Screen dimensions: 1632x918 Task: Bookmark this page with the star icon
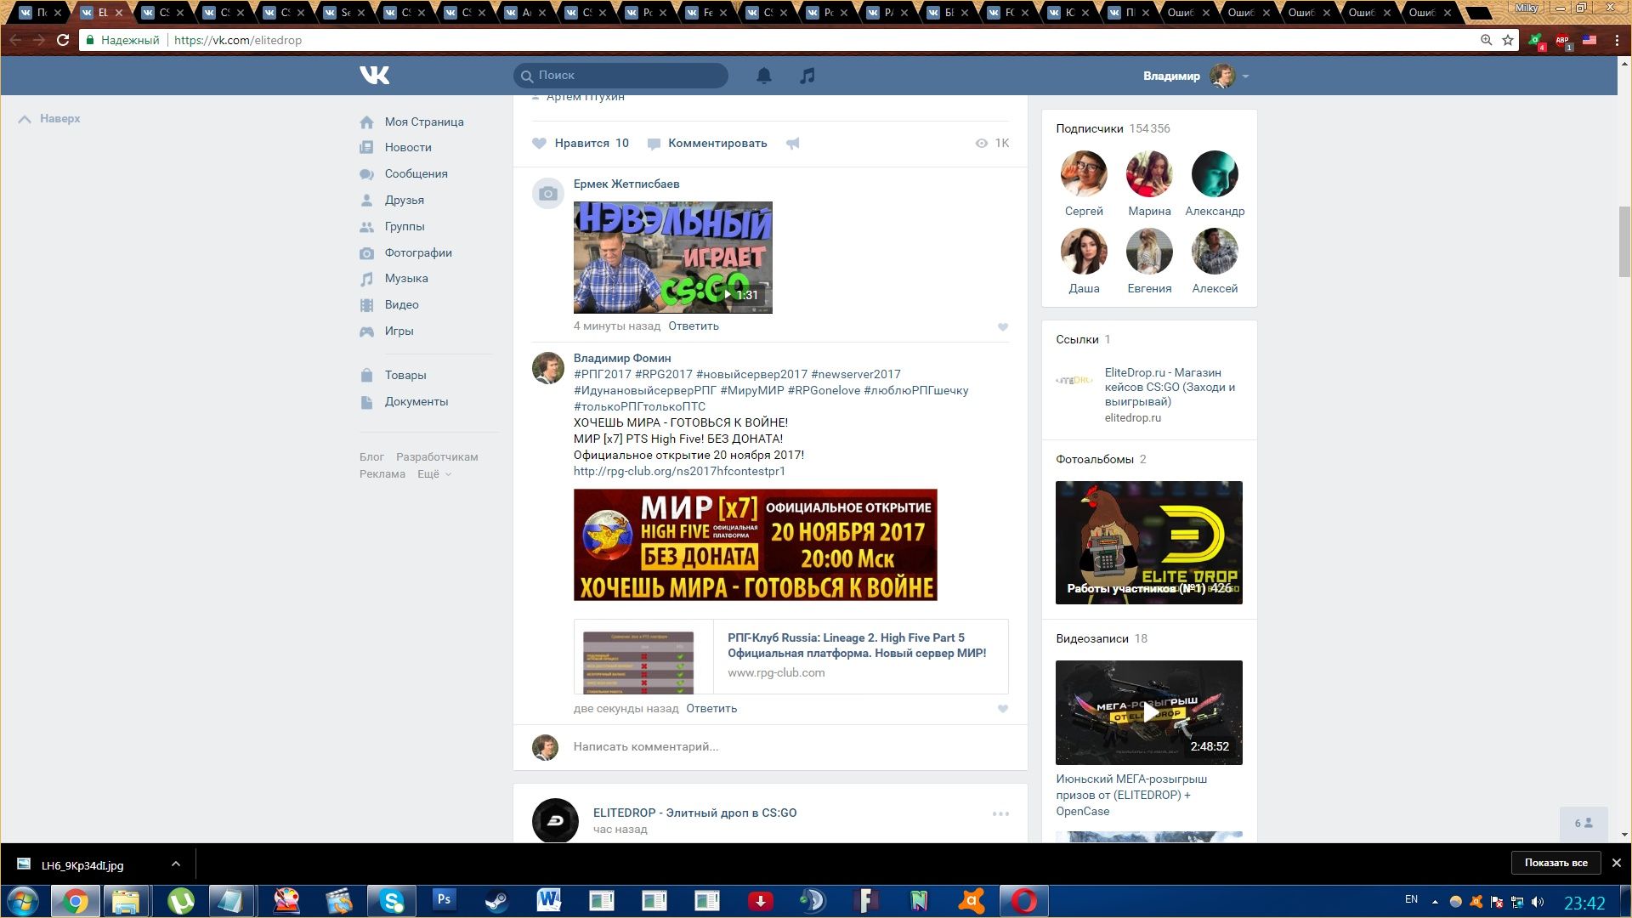[1508, 40]
